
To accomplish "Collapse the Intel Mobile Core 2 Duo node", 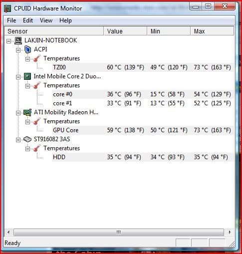I will tap(18, 77).
